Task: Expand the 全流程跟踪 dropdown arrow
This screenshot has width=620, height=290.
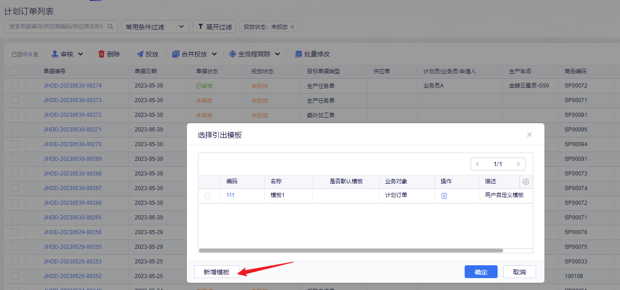Action: 277,54
